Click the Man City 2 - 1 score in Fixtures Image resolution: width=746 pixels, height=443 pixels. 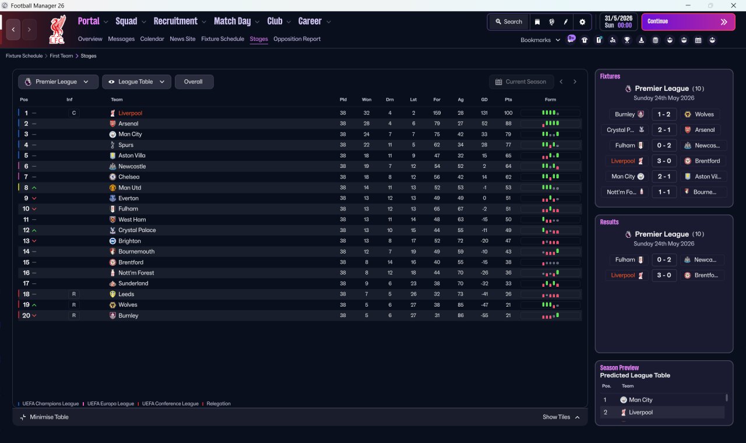point(664,177)
